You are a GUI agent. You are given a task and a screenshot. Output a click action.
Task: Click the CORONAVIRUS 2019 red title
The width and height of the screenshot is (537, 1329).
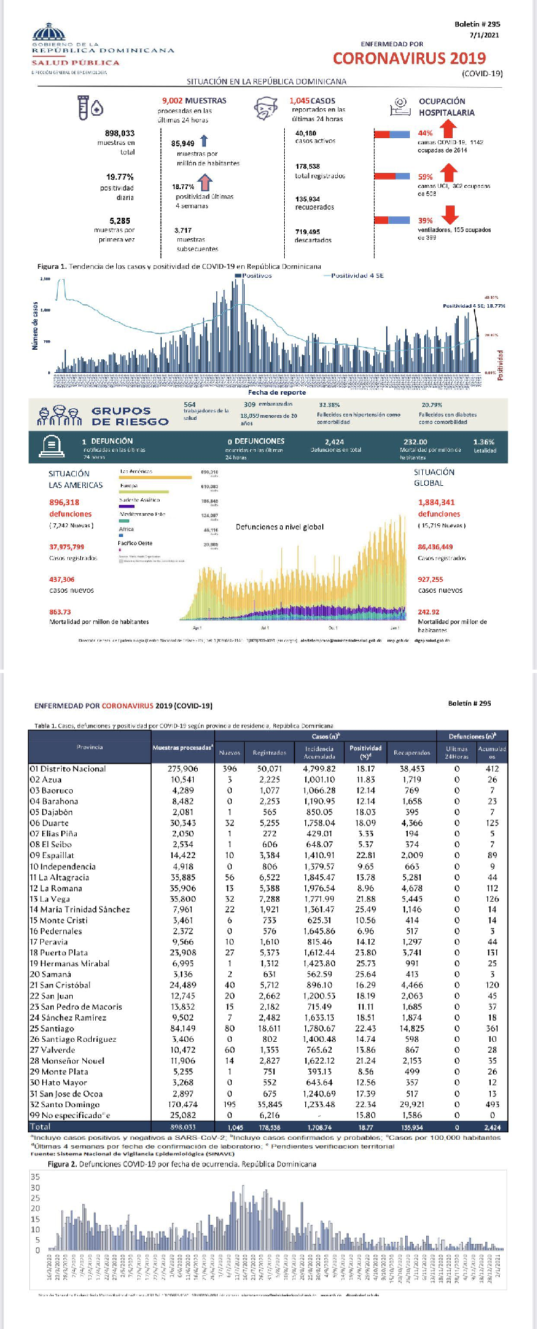(x=409, y=59)
